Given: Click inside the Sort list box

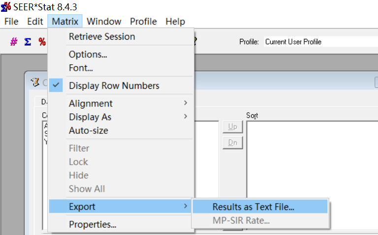Looking at the screenshot, I should coord(313,160).
